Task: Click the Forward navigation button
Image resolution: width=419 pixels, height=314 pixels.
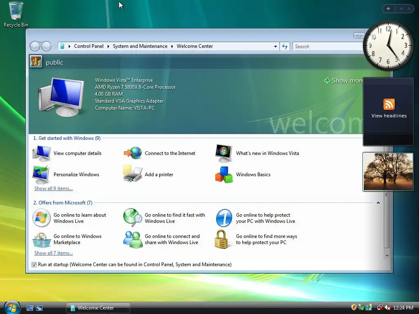Action: 46,47
